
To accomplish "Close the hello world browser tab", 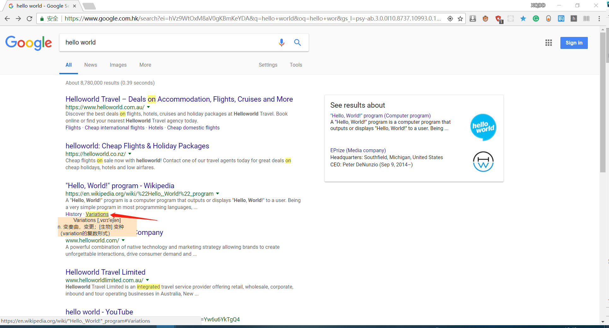I will point(75,6).
